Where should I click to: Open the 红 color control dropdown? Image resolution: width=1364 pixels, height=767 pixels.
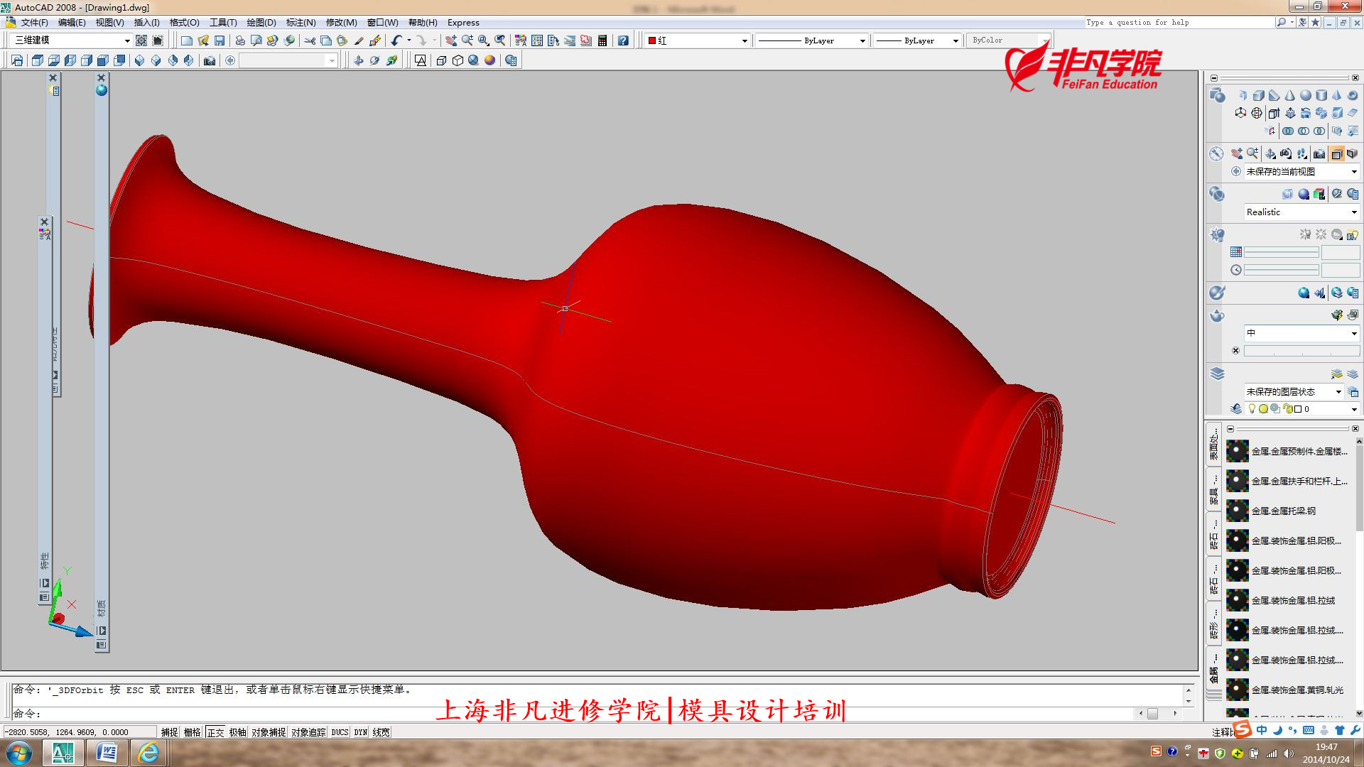click(698, 40)
